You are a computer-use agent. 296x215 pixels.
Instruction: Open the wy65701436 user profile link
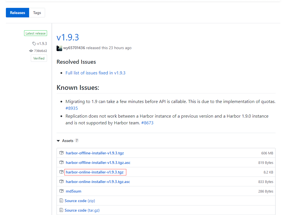74,48
